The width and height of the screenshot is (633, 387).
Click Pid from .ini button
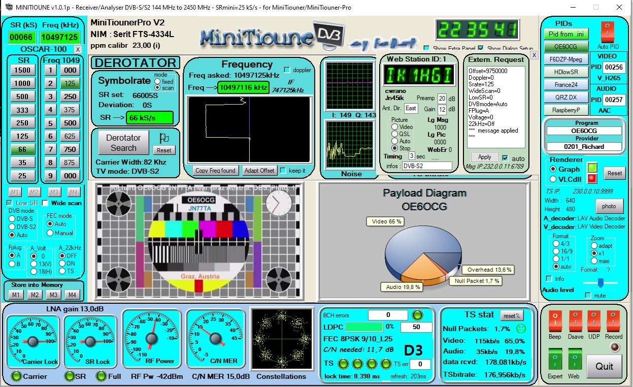tap(567, 34)
